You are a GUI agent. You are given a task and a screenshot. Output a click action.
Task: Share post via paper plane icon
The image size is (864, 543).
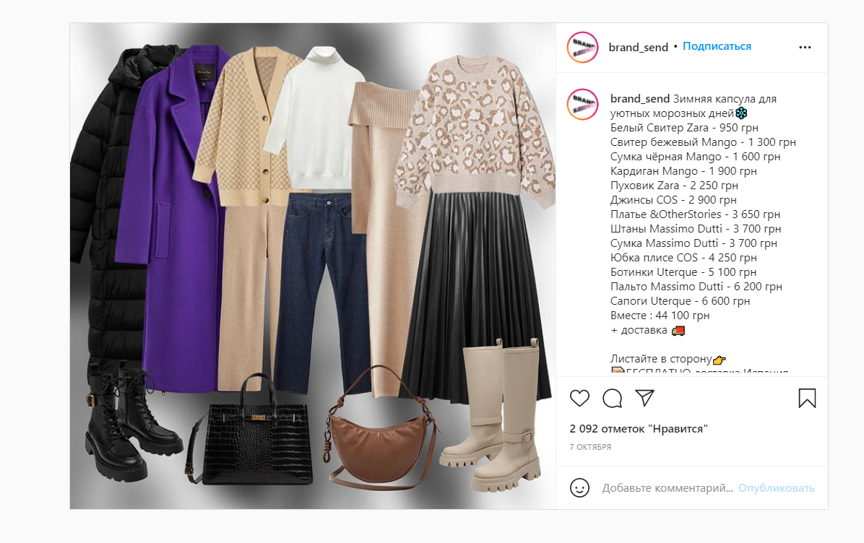[644, 398]
